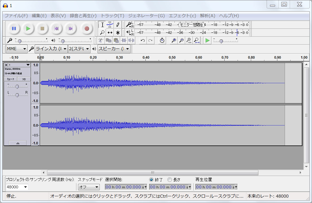This screenshot has width=312, height=203.
Task: Open track 1 name dropdown menu
Action: pyautogui.click(x=19, y=65)
